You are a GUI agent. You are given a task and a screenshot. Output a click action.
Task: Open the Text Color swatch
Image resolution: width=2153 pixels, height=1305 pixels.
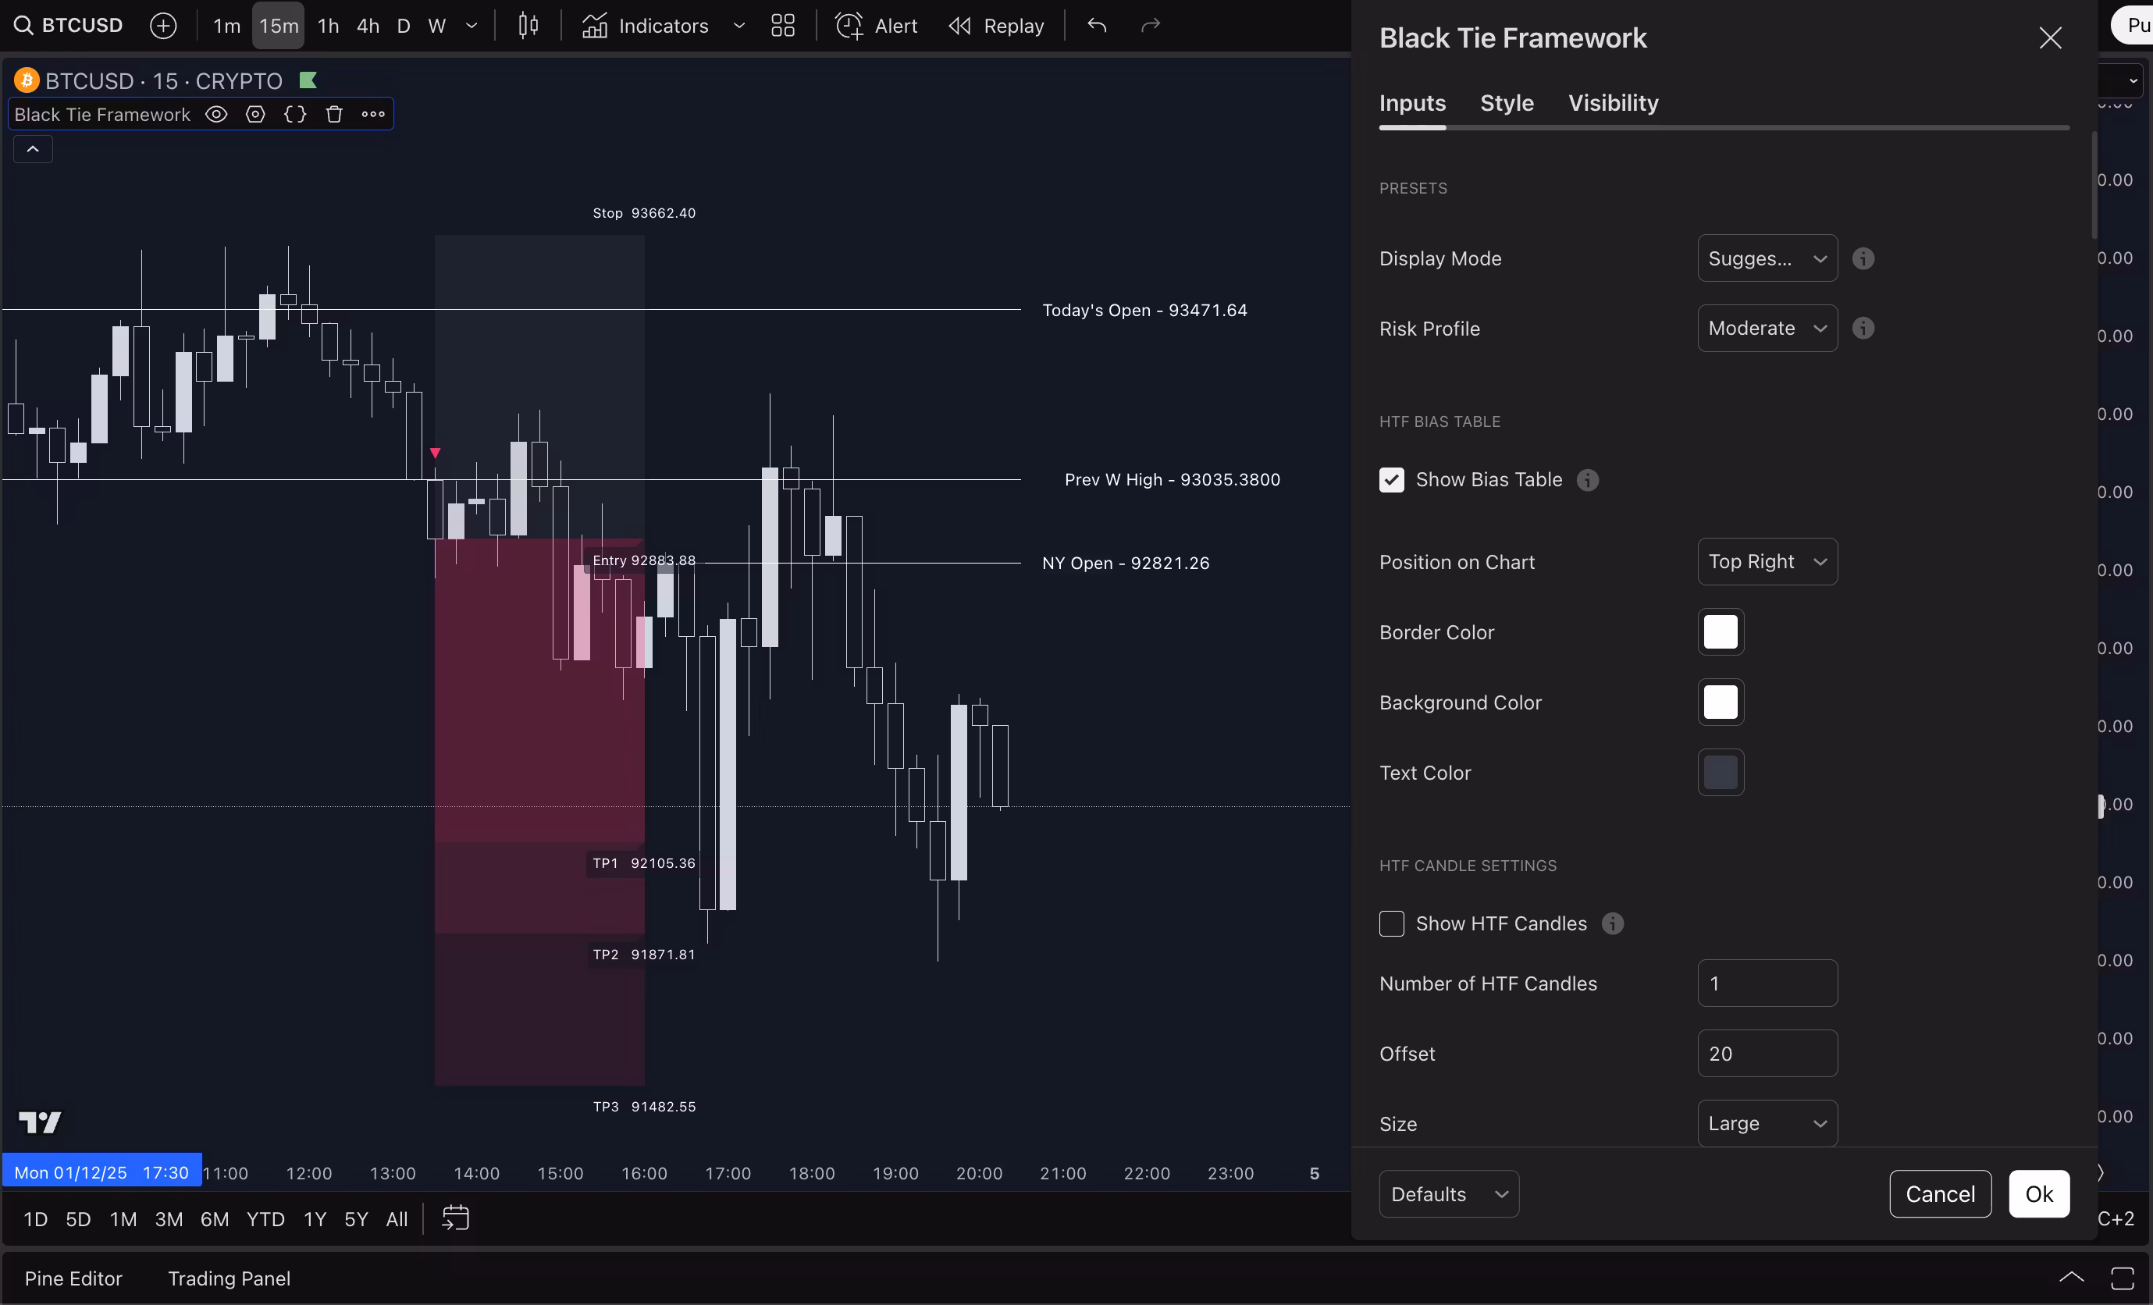1721,772
